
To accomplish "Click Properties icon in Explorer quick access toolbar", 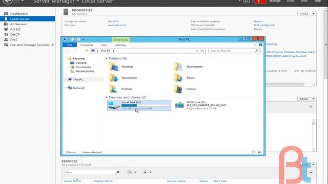I will click(73, 39).
